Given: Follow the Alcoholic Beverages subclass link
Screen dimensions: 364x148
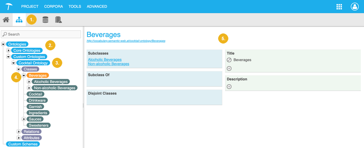Looking at the screenshot, I should 105,59.
